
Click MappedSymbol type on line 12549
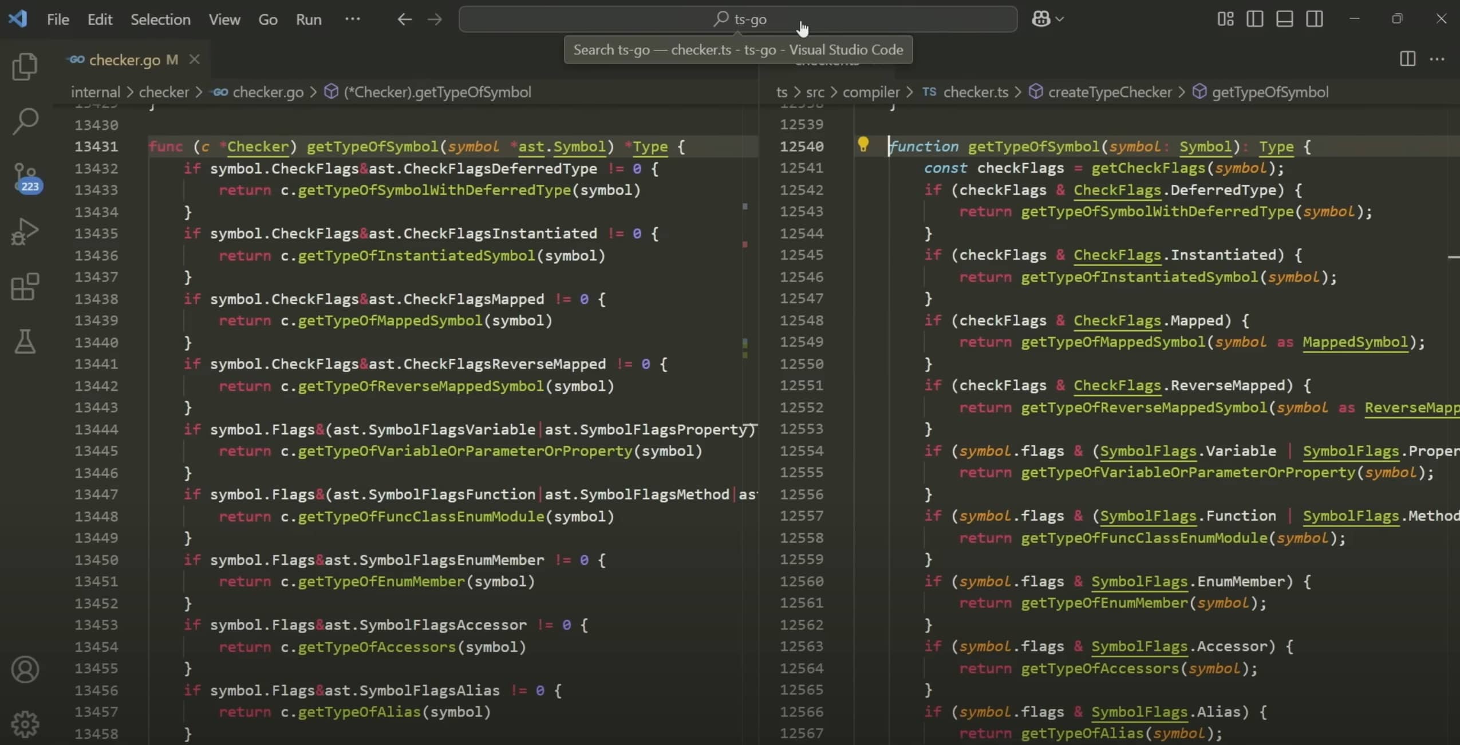(x=1355, y=342)
